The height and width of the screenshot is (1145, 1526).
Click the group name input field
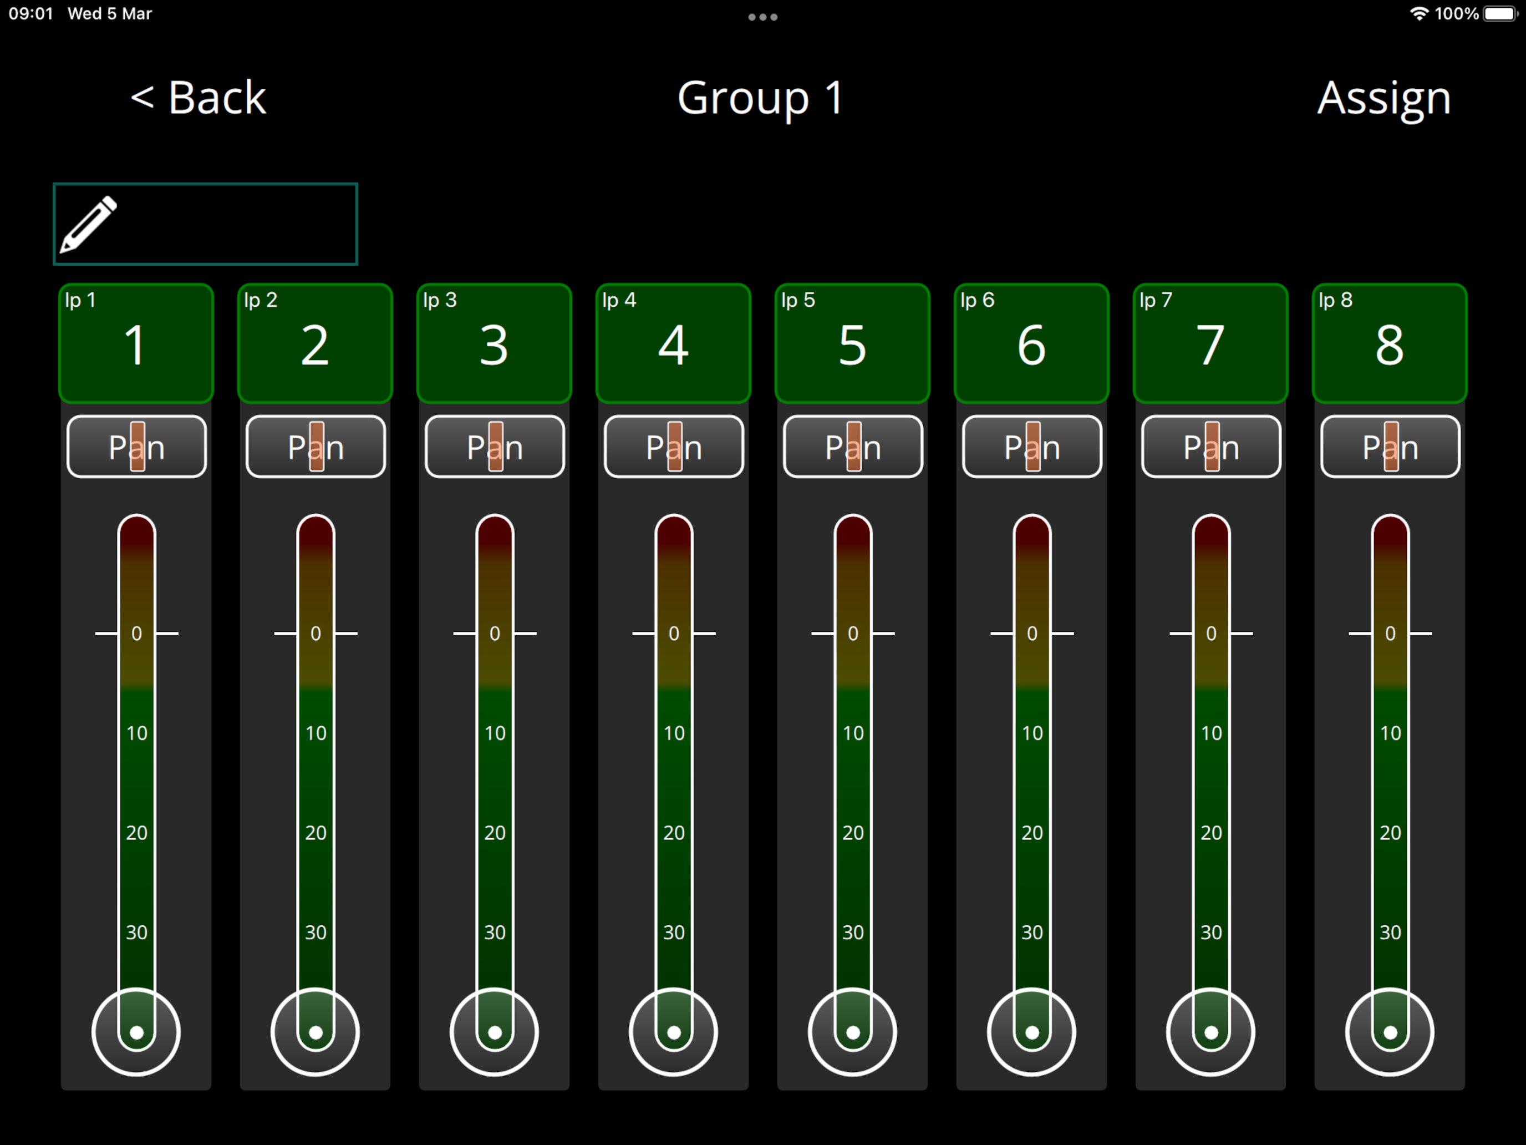206,224
